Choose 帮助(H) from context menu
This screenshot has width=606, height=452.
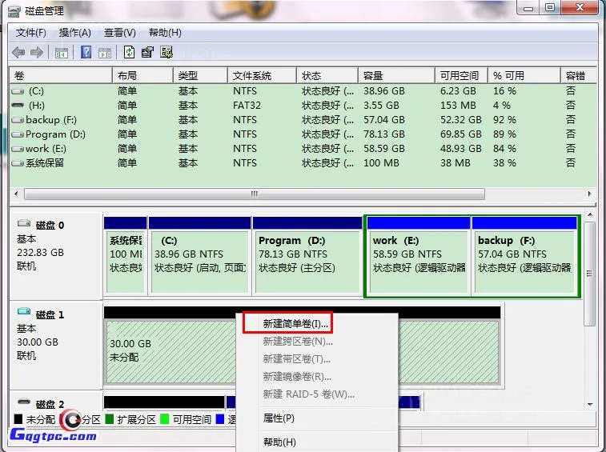tap(279, 442)
